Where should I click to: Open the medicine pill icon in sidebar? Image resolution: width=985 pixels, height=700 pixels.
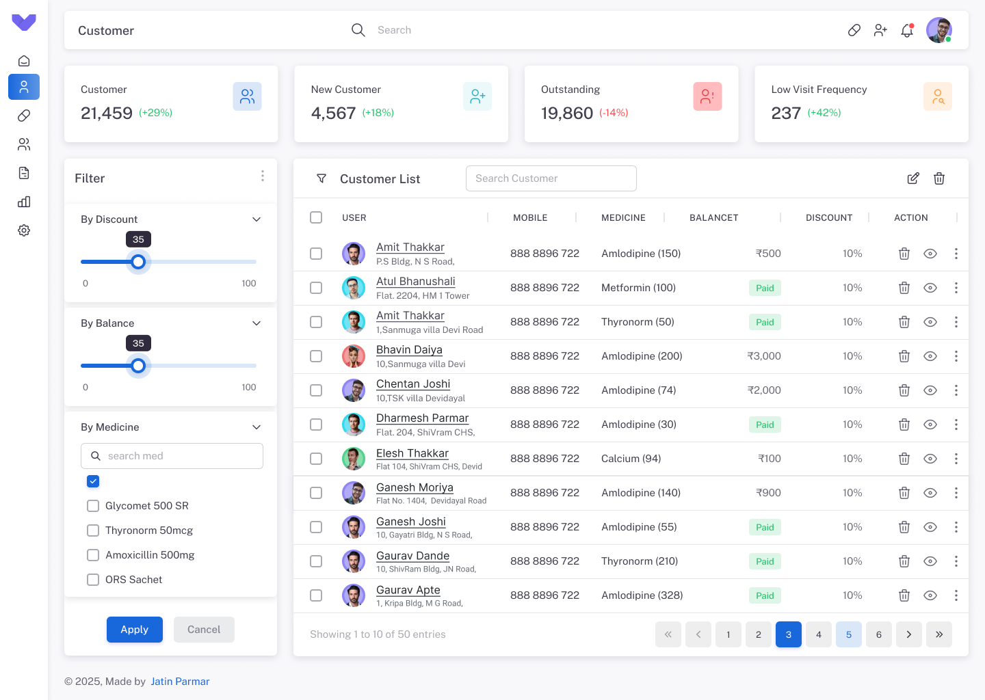24,116
